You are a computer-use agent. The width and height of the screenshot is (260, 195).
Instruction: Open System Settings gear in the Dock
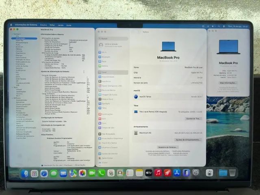[196, 173]
